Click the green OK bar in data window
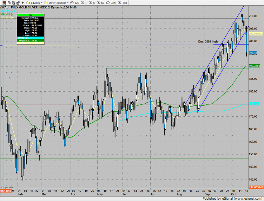The image size is (264, 201). (x=31, y=15)
